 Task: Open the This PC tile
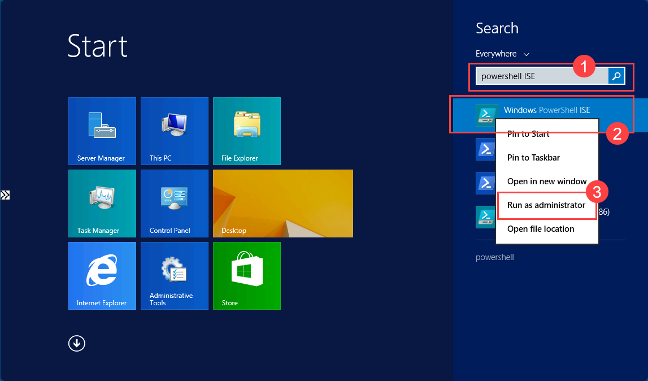point(174,131)
